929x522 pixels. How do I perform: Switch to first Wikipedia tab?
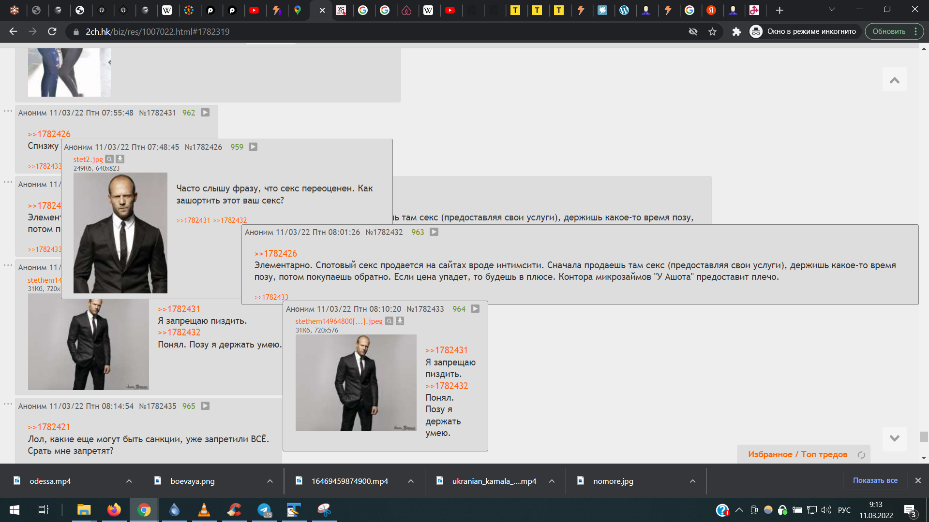pyautogui.click(x=167, y=10)
